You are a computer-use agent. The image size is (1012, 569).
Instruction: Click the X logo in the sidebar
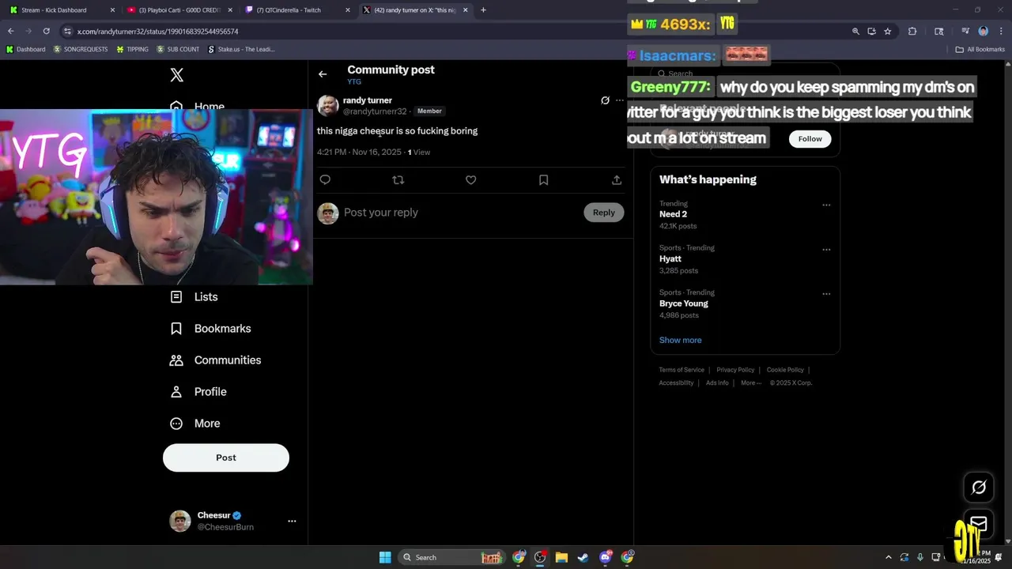[177, 75]
